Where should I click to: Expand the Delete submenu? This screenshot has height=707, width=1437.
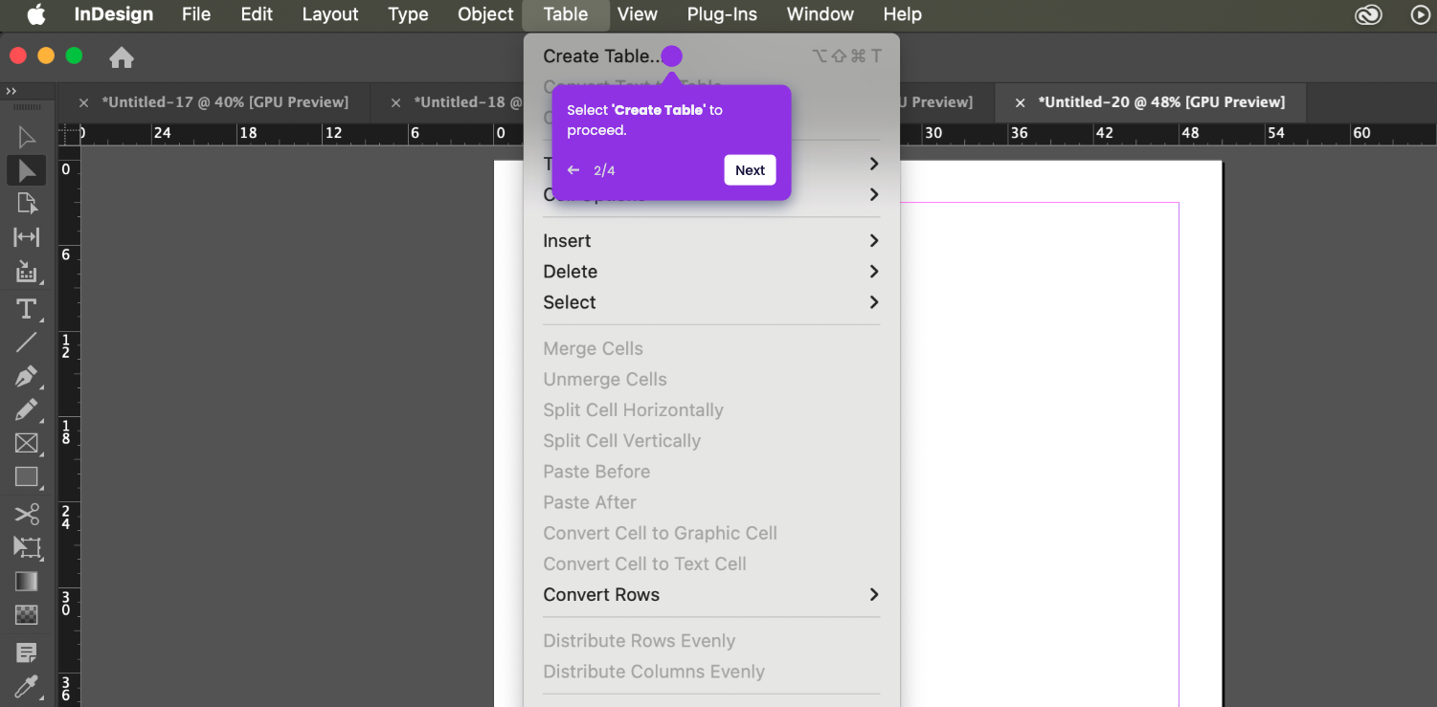coord(711,272)
